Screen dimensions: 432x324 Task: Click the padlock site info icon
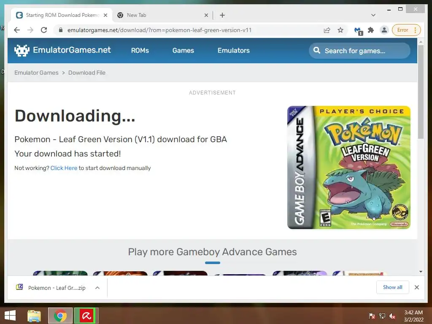(61, 30)
